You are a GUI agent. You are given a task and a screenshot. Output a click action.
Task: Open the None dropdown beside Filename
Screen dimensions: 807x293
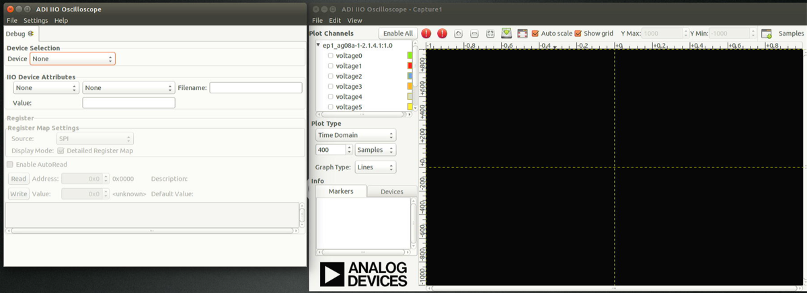[128, 87]
